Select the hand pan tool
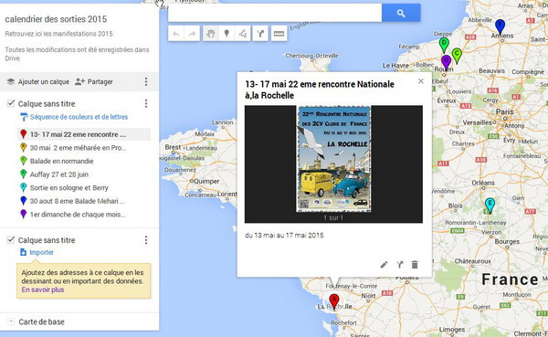This screenshot has width=548, height=337. click(211, 34)
